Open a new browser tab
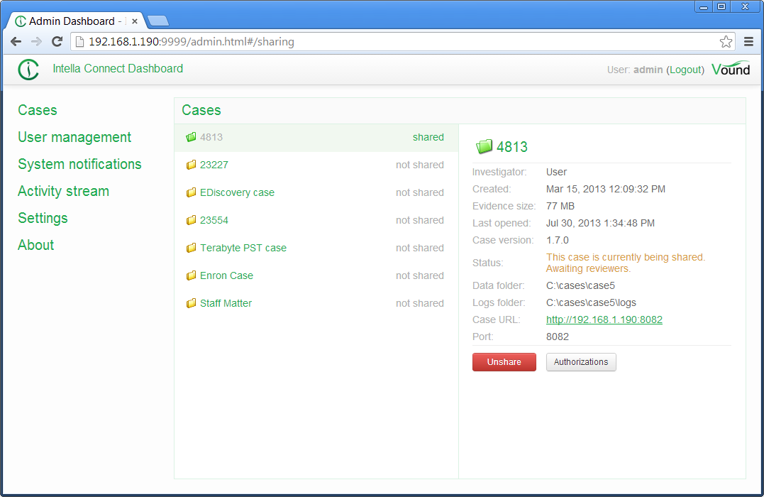The height and width of the screenshot is (497, 764). pyautogui.click(x=157, y=21)
